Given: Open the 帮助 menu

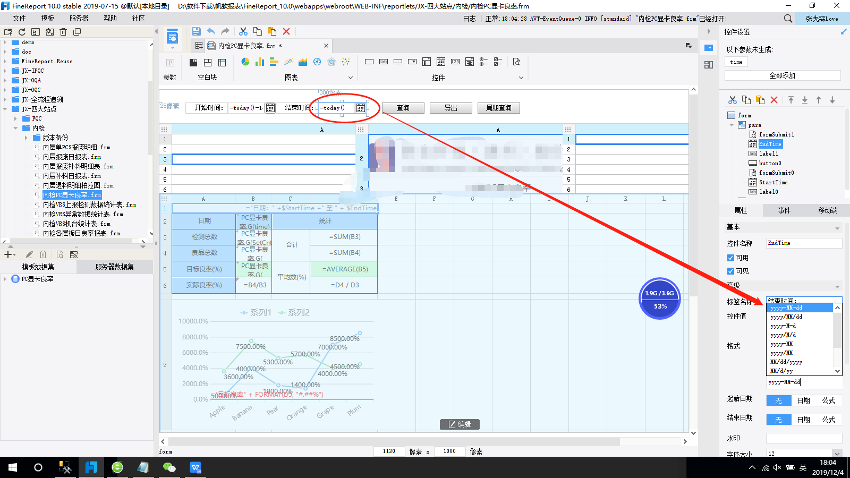Looking at the screenshot, I should 110,18.
